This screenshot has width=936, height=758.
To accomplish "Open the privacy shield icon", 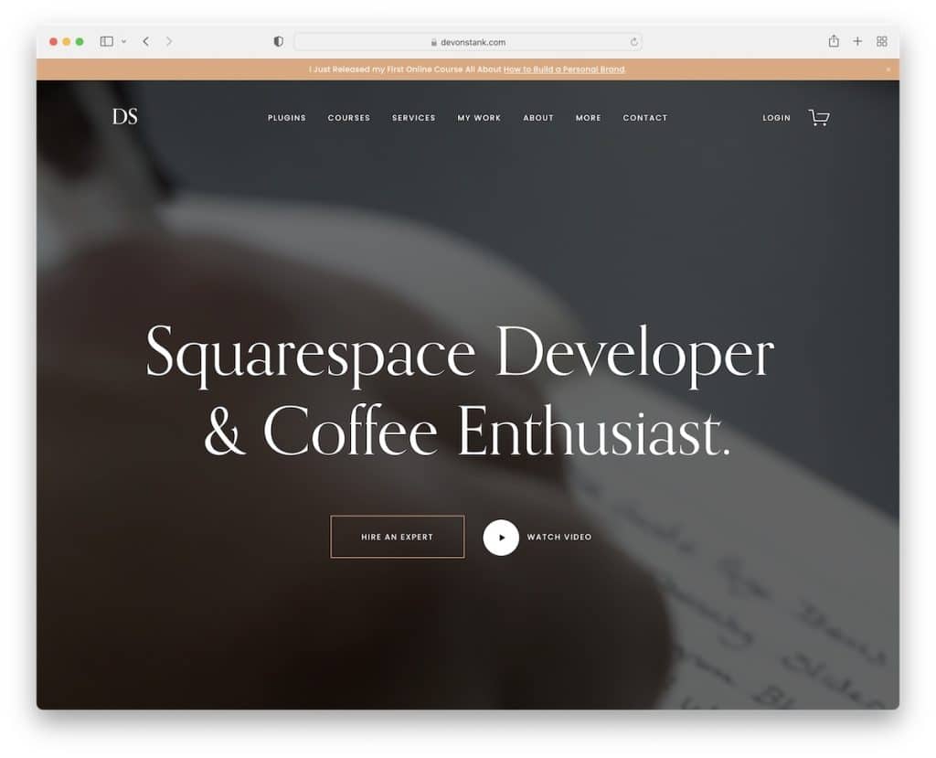I will pos(278,41).
